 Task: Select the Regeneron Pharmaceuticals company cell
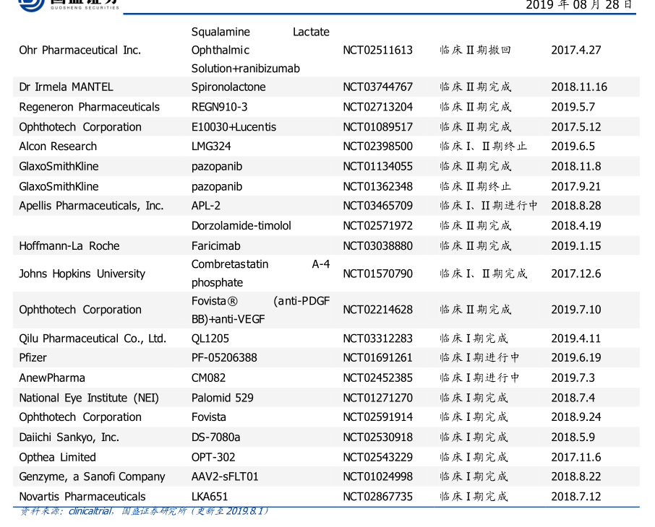[x=89, y=107]
